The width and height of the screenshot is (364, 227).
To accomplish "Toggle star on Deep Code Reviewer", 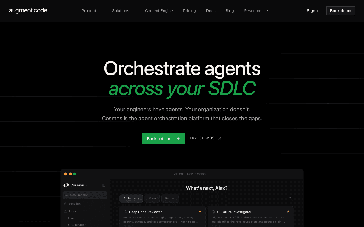I will 200,211.
